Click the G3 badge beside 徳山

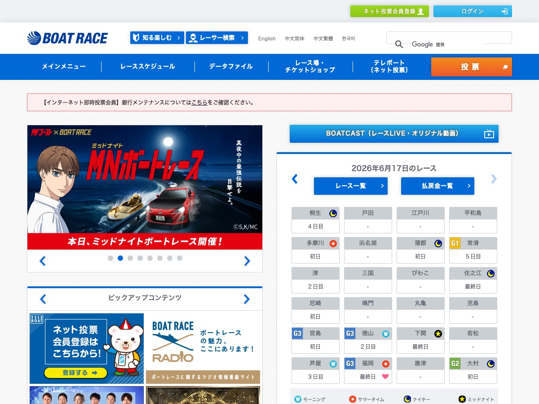350,334
